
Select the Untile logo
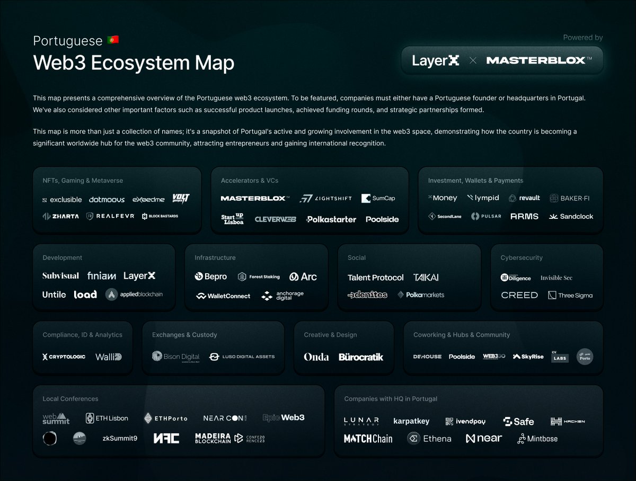coord(54,295)
